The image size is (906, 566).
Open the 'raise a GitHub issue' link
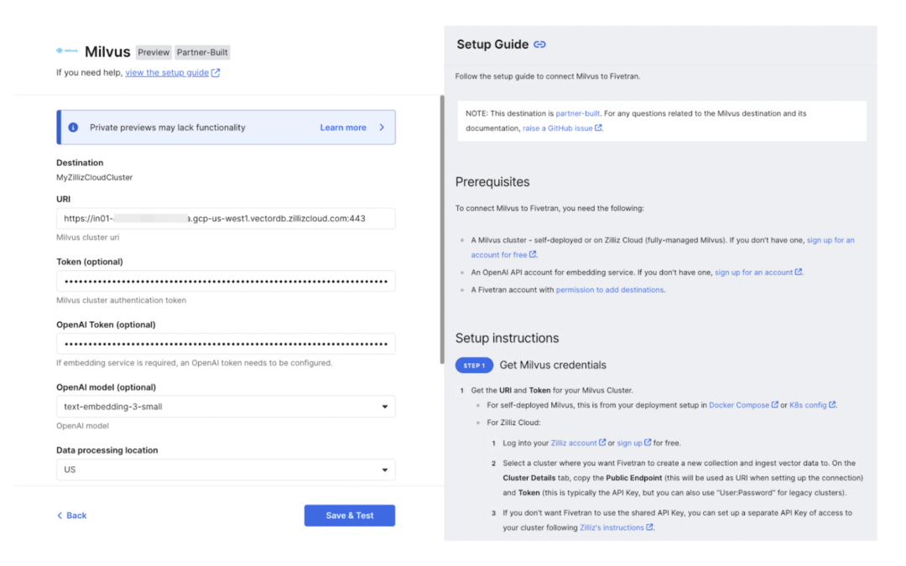558,128
